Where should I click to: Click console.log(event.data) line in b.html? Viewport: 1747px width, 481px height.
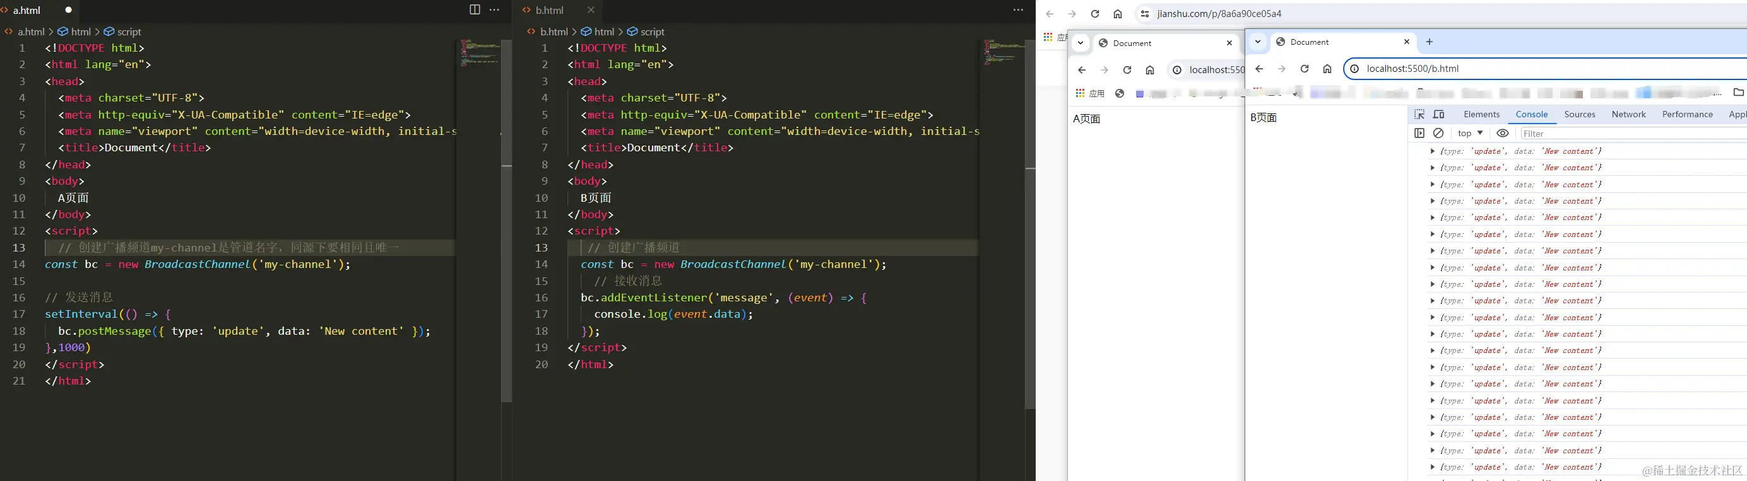click(673, 315)
